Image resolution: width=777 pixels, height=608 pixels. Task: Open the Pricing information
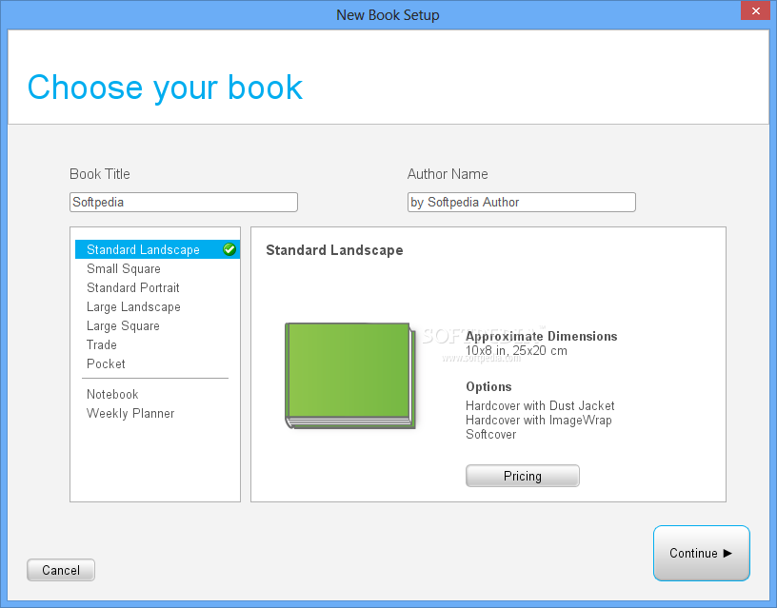click(x=523, y=476)
